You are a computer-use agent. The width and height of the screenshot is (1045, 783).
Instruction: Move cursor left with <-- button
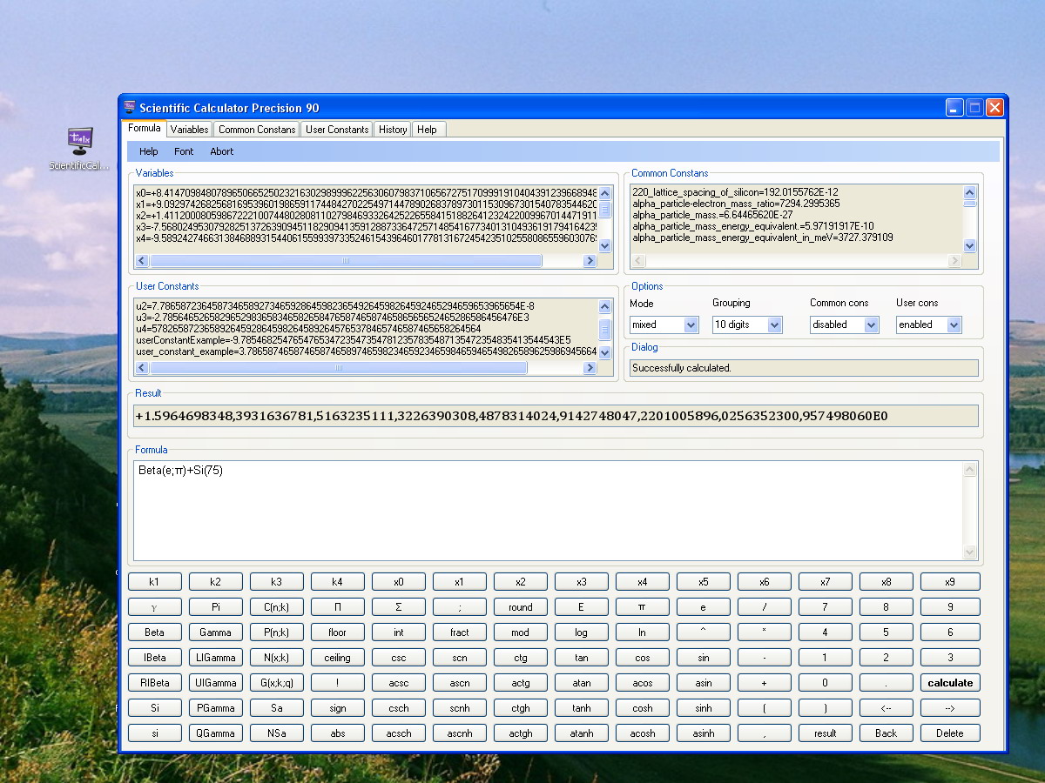[x=887, y=708]
